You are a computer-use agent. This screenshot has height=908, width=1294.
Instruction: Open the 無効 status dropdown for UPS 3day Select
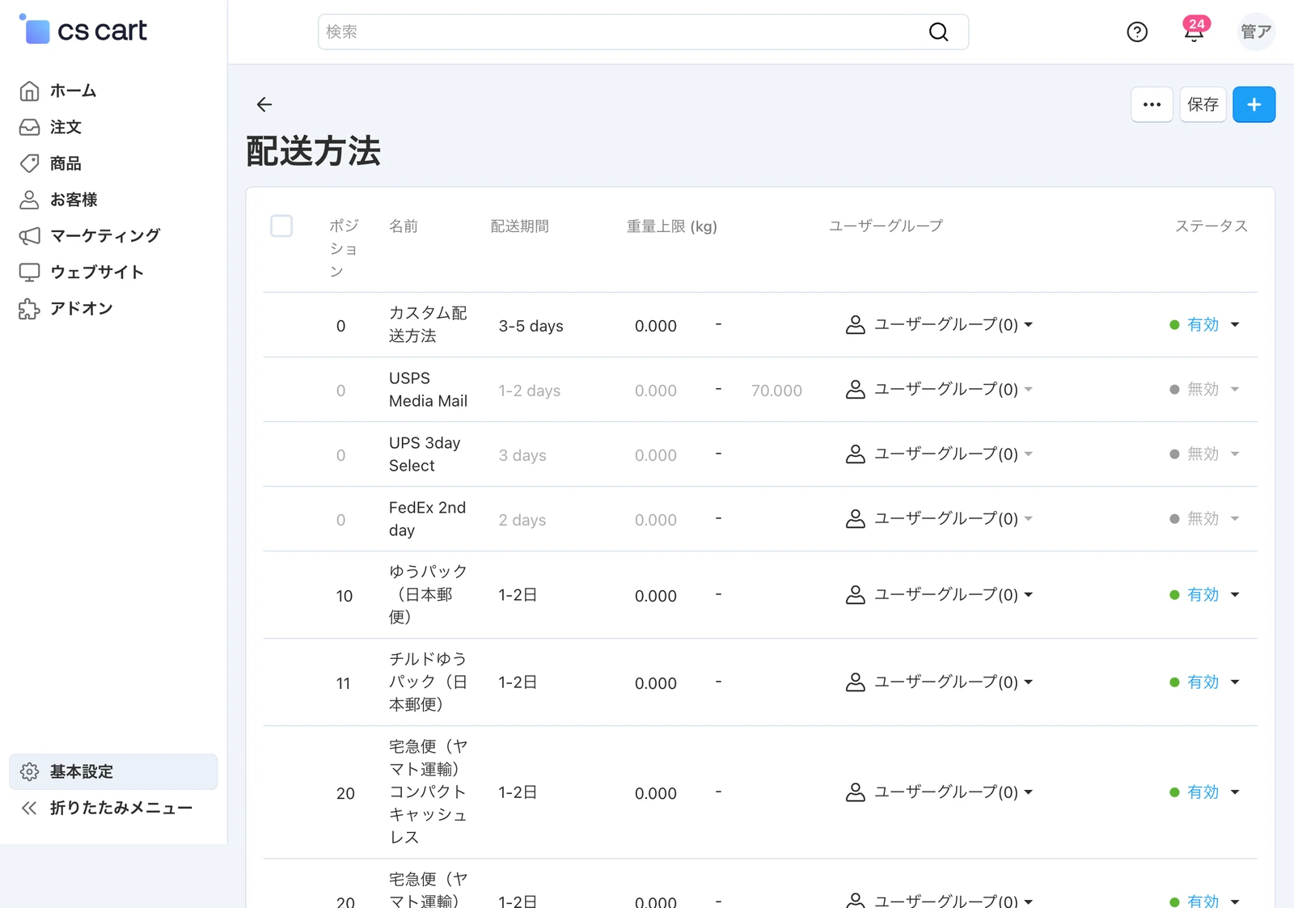pos(1204,454)
